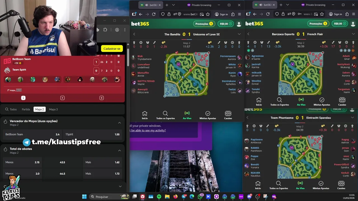Go back in middle browser window
Viewport: 358px width, 201px height.
pyautogui.click(x=140, y=14)
